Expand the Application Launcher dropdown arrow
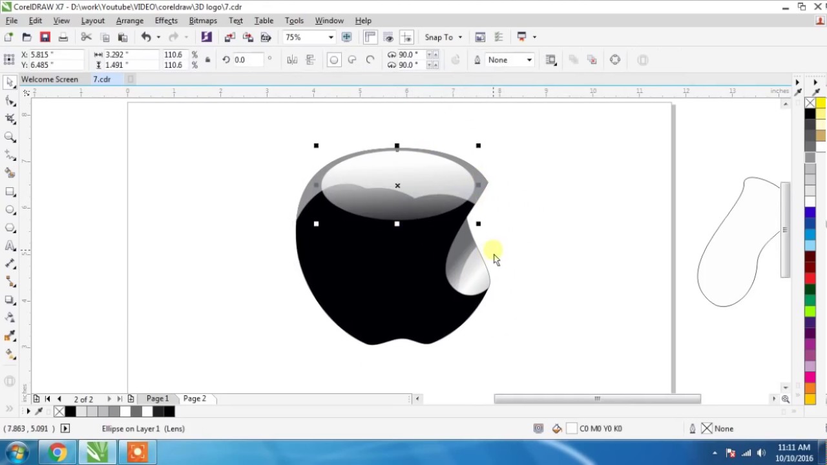This screenshot has width=827, height=465. click(534, 37)
